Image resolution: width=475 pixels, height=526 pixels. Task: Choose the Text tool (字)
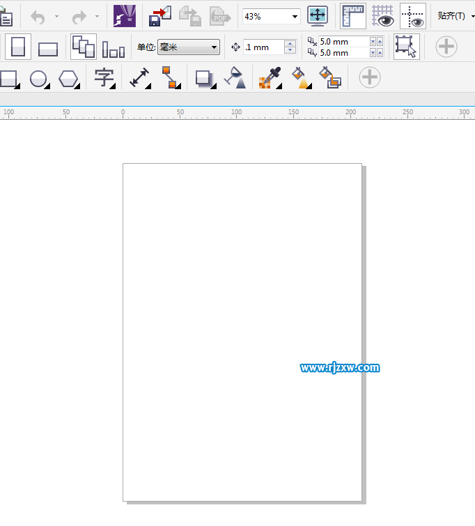coord(104,78)
